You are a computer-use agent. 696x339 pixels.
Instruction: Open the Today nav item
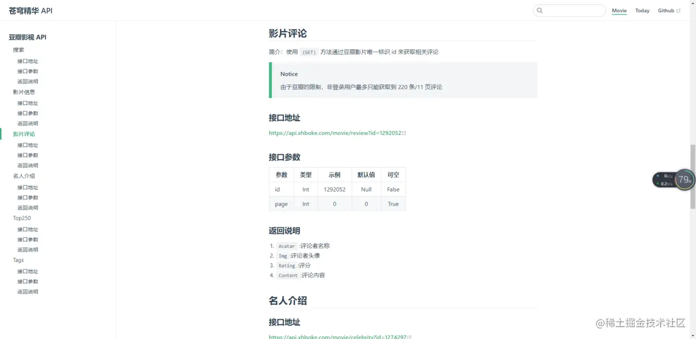pyautogui.click(x=642, y=11)
